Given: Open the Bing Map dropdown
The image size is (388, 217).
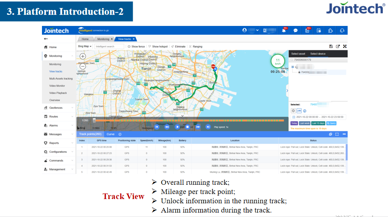Looking at the screenshot, I should click(x=85, y=46).
